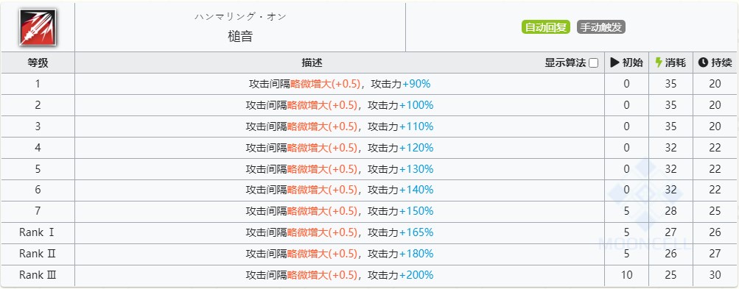This screenshot has height=289, width=739.
Task: Click the gray 手动触发 tag
Action: pyautogui.click(x=601, y=27)
